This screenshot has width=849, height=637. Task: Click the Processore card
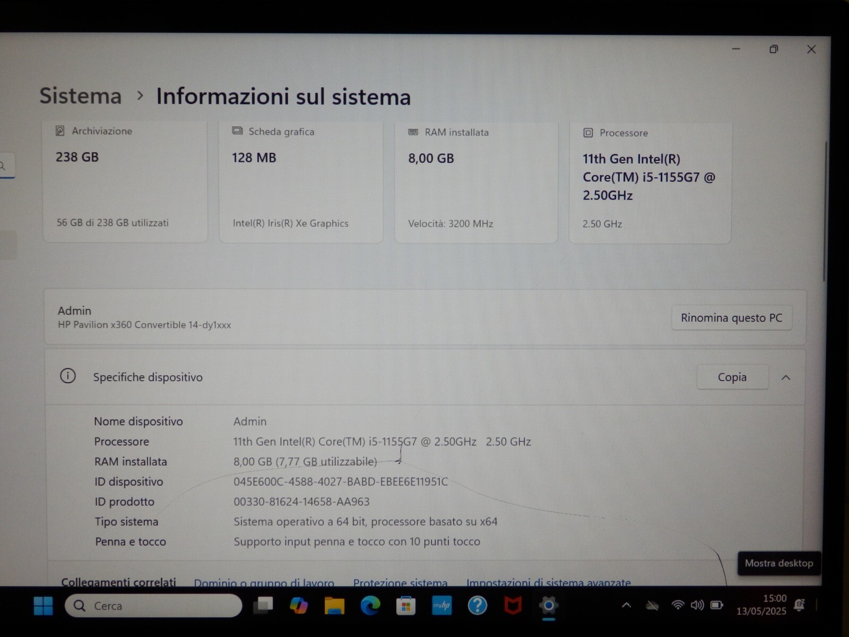tap(650, 183)
